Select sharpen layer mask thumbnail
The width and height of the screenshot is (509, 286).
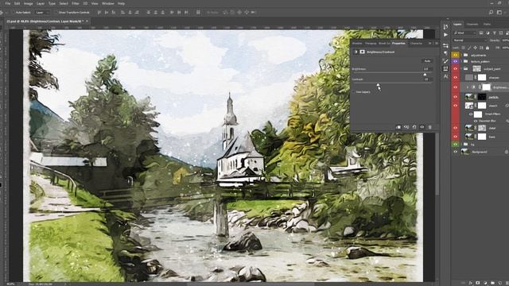point(482,78)
